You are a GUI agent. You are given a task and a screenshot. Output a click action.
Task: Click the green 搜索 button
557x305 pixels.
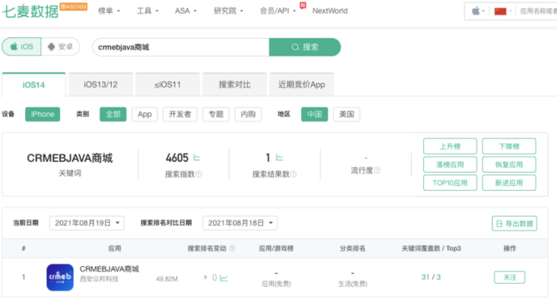[x=304, y=47]
